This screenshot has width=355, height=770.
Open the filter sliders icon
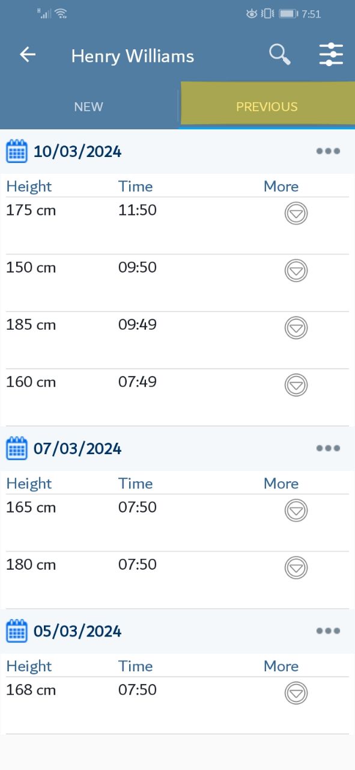tap(331, 55)
